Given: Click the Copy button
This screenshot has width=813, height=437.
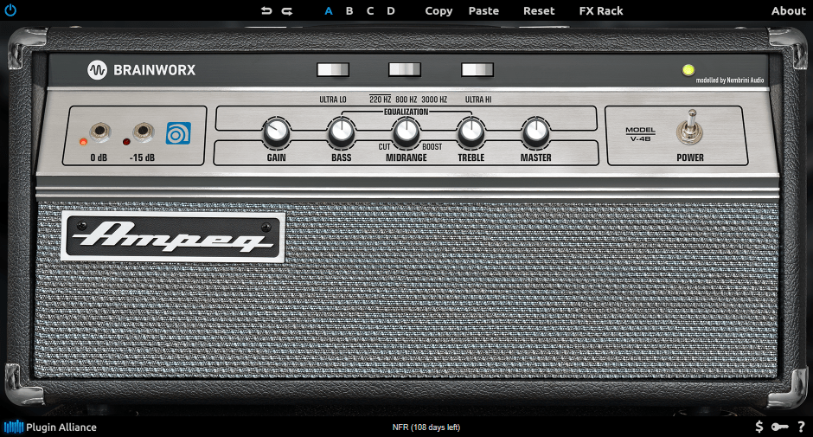Looking at the screenshot, I should click(x=439, y=11).
